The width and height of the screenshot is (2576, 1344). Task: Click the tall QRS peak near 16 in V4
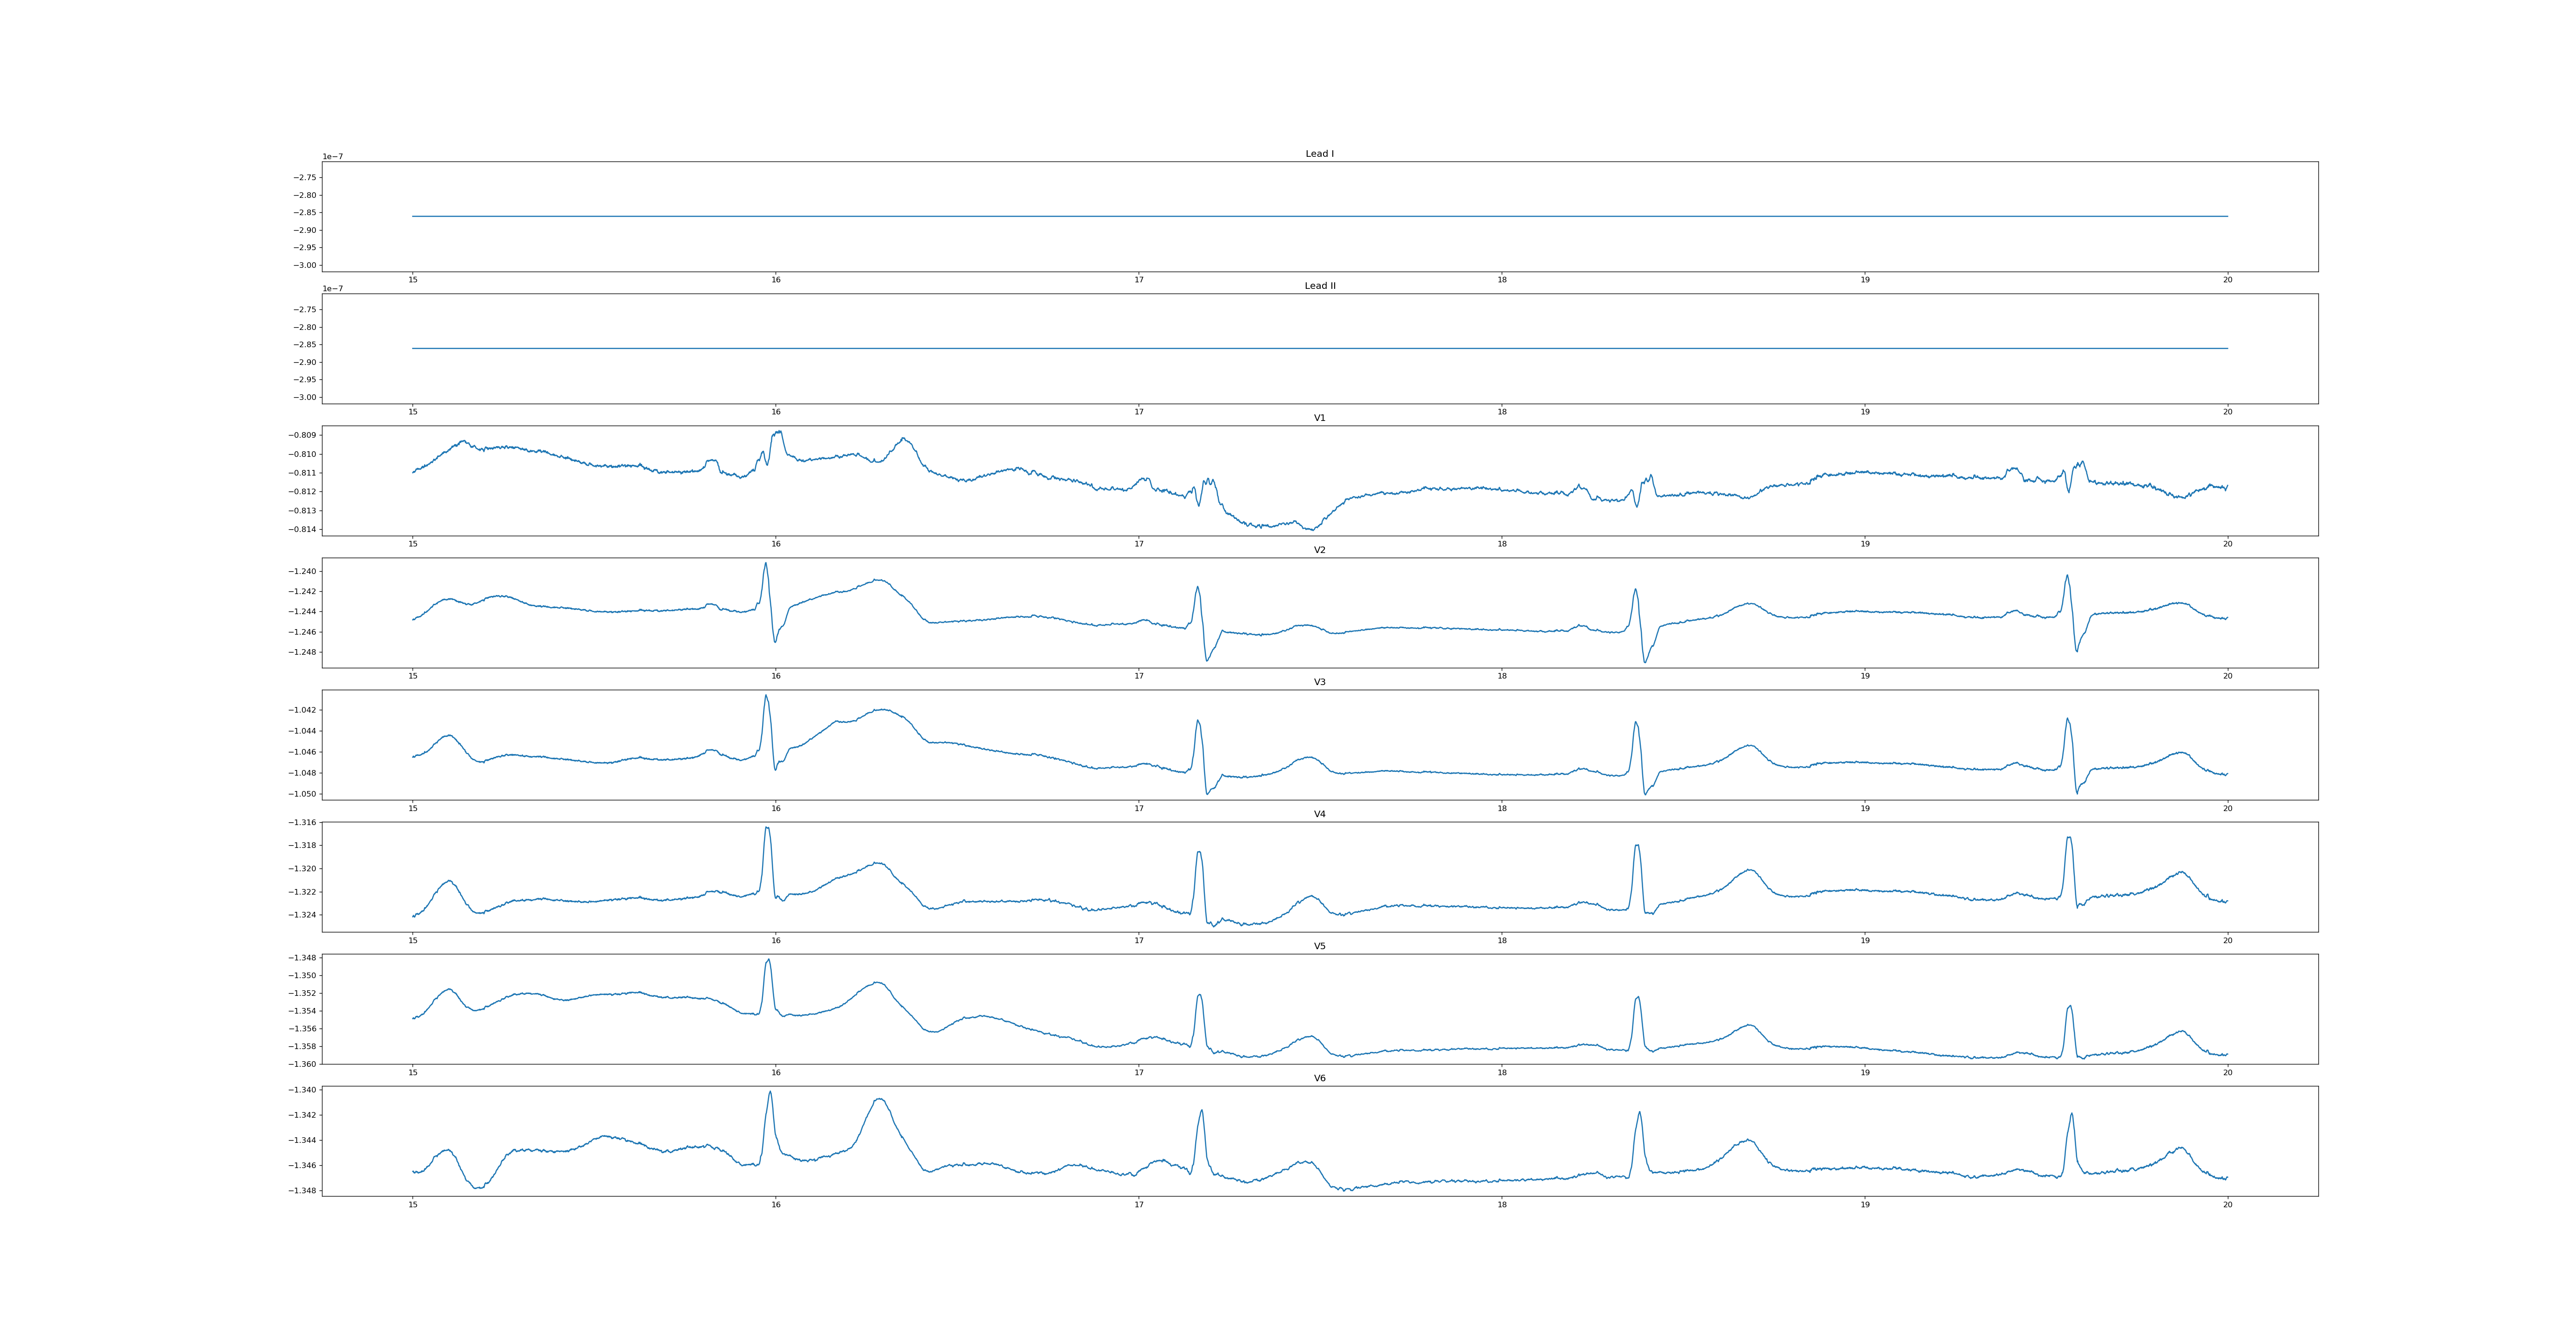767,829
